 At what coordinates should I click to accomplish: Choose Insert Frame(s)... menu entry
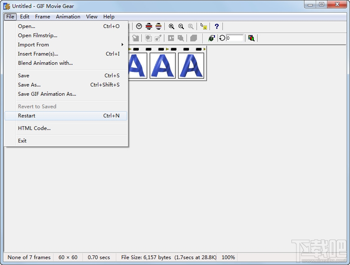pyautogui.click(x=66, y=54)
